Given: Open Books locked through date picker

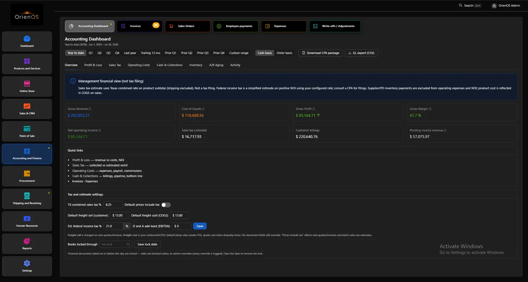Looking at the screenshot, I should point(116,244).
